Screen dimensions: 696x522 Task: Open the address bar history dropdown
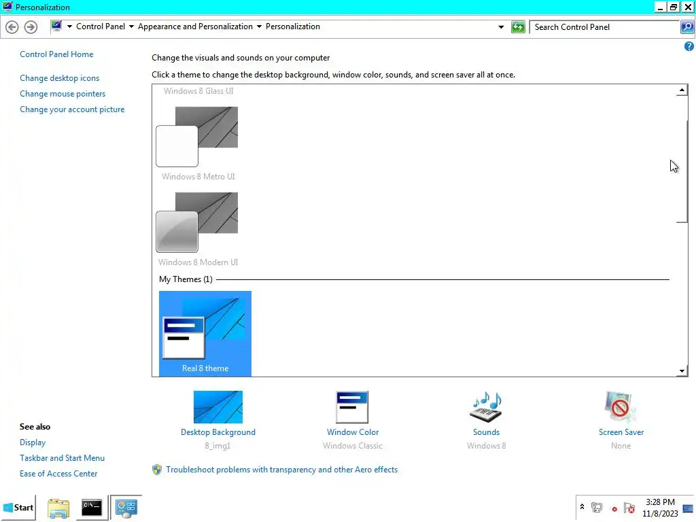[x=501, y=27]
